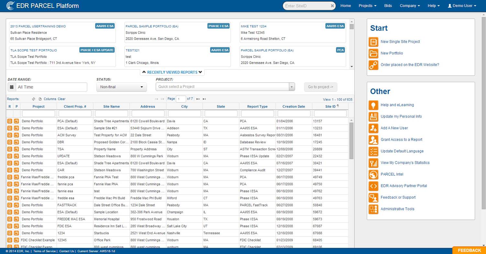Image resolution: width=486 pixels, height=254 pixels.
Task: Open the report icon for Site ID 16481
Action: (x=10, y=135)
